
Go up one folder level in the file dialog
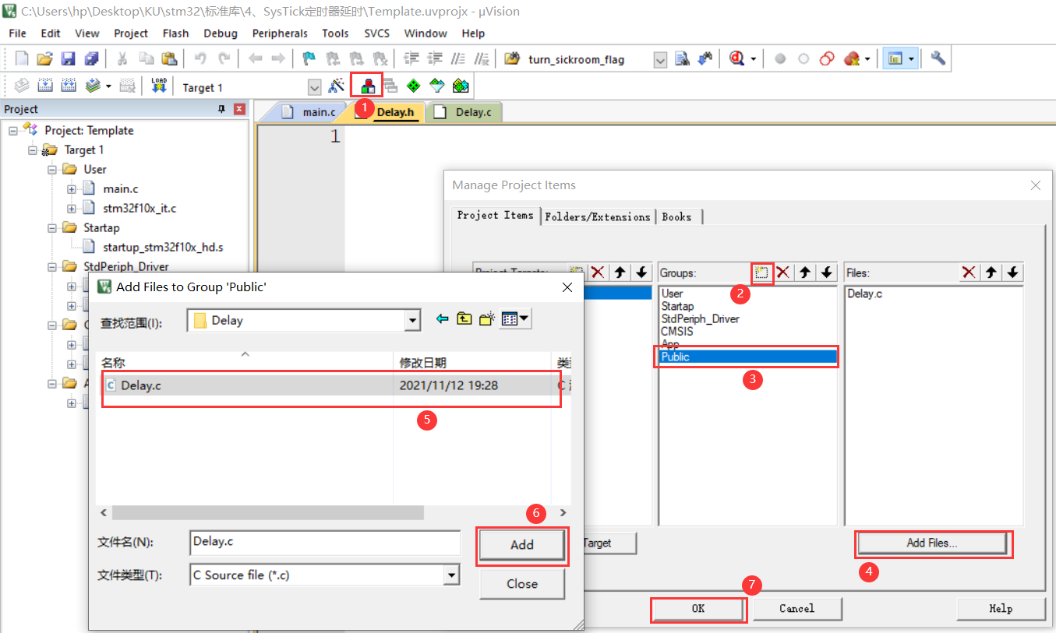464,318
